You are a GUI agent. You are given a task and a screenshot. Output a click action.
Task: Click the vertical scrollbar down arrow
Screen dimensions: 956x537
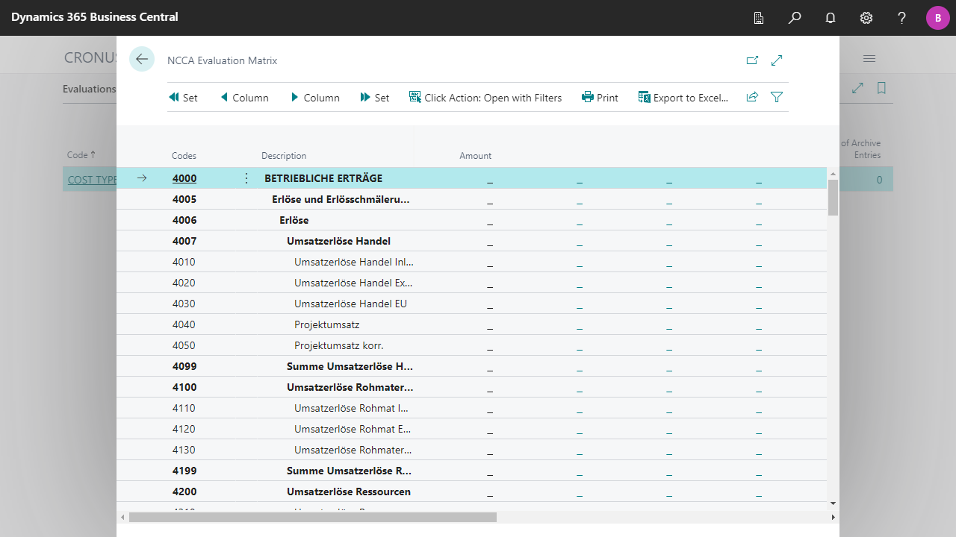pos(833,503)
